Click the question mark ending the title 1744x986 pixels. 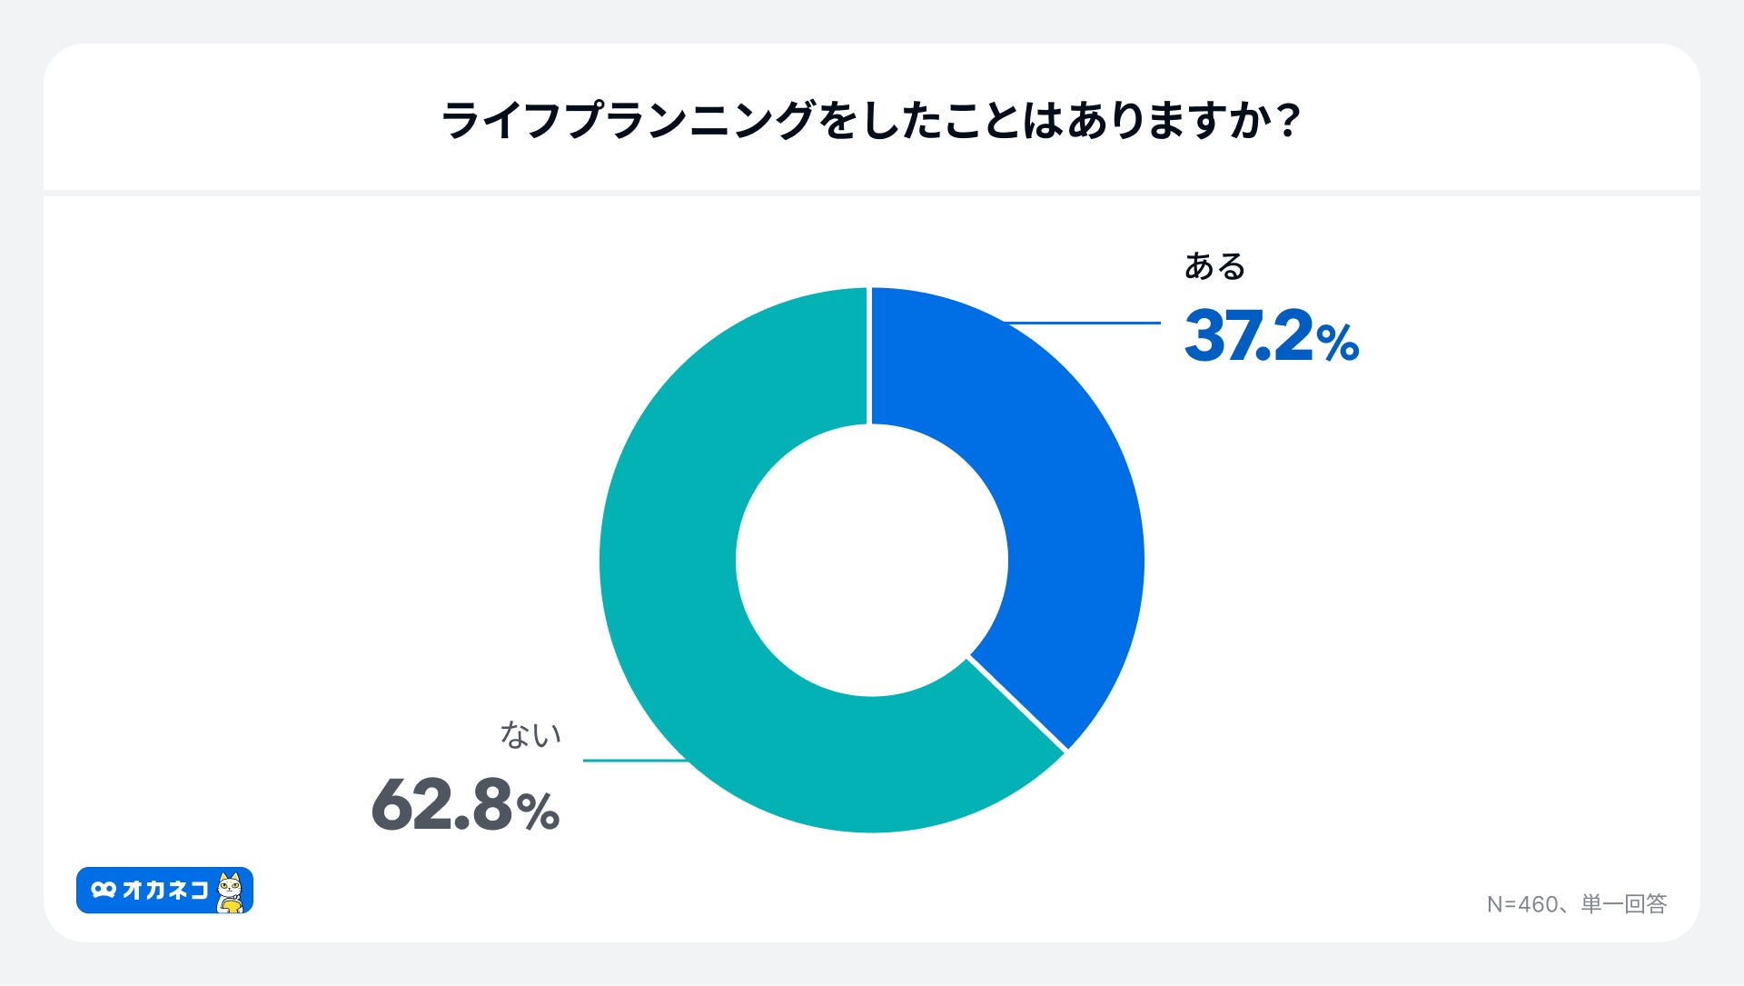click(1288, 121)
